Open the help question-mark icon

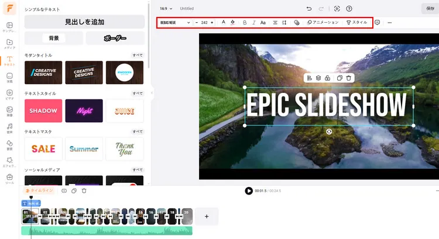349,9
